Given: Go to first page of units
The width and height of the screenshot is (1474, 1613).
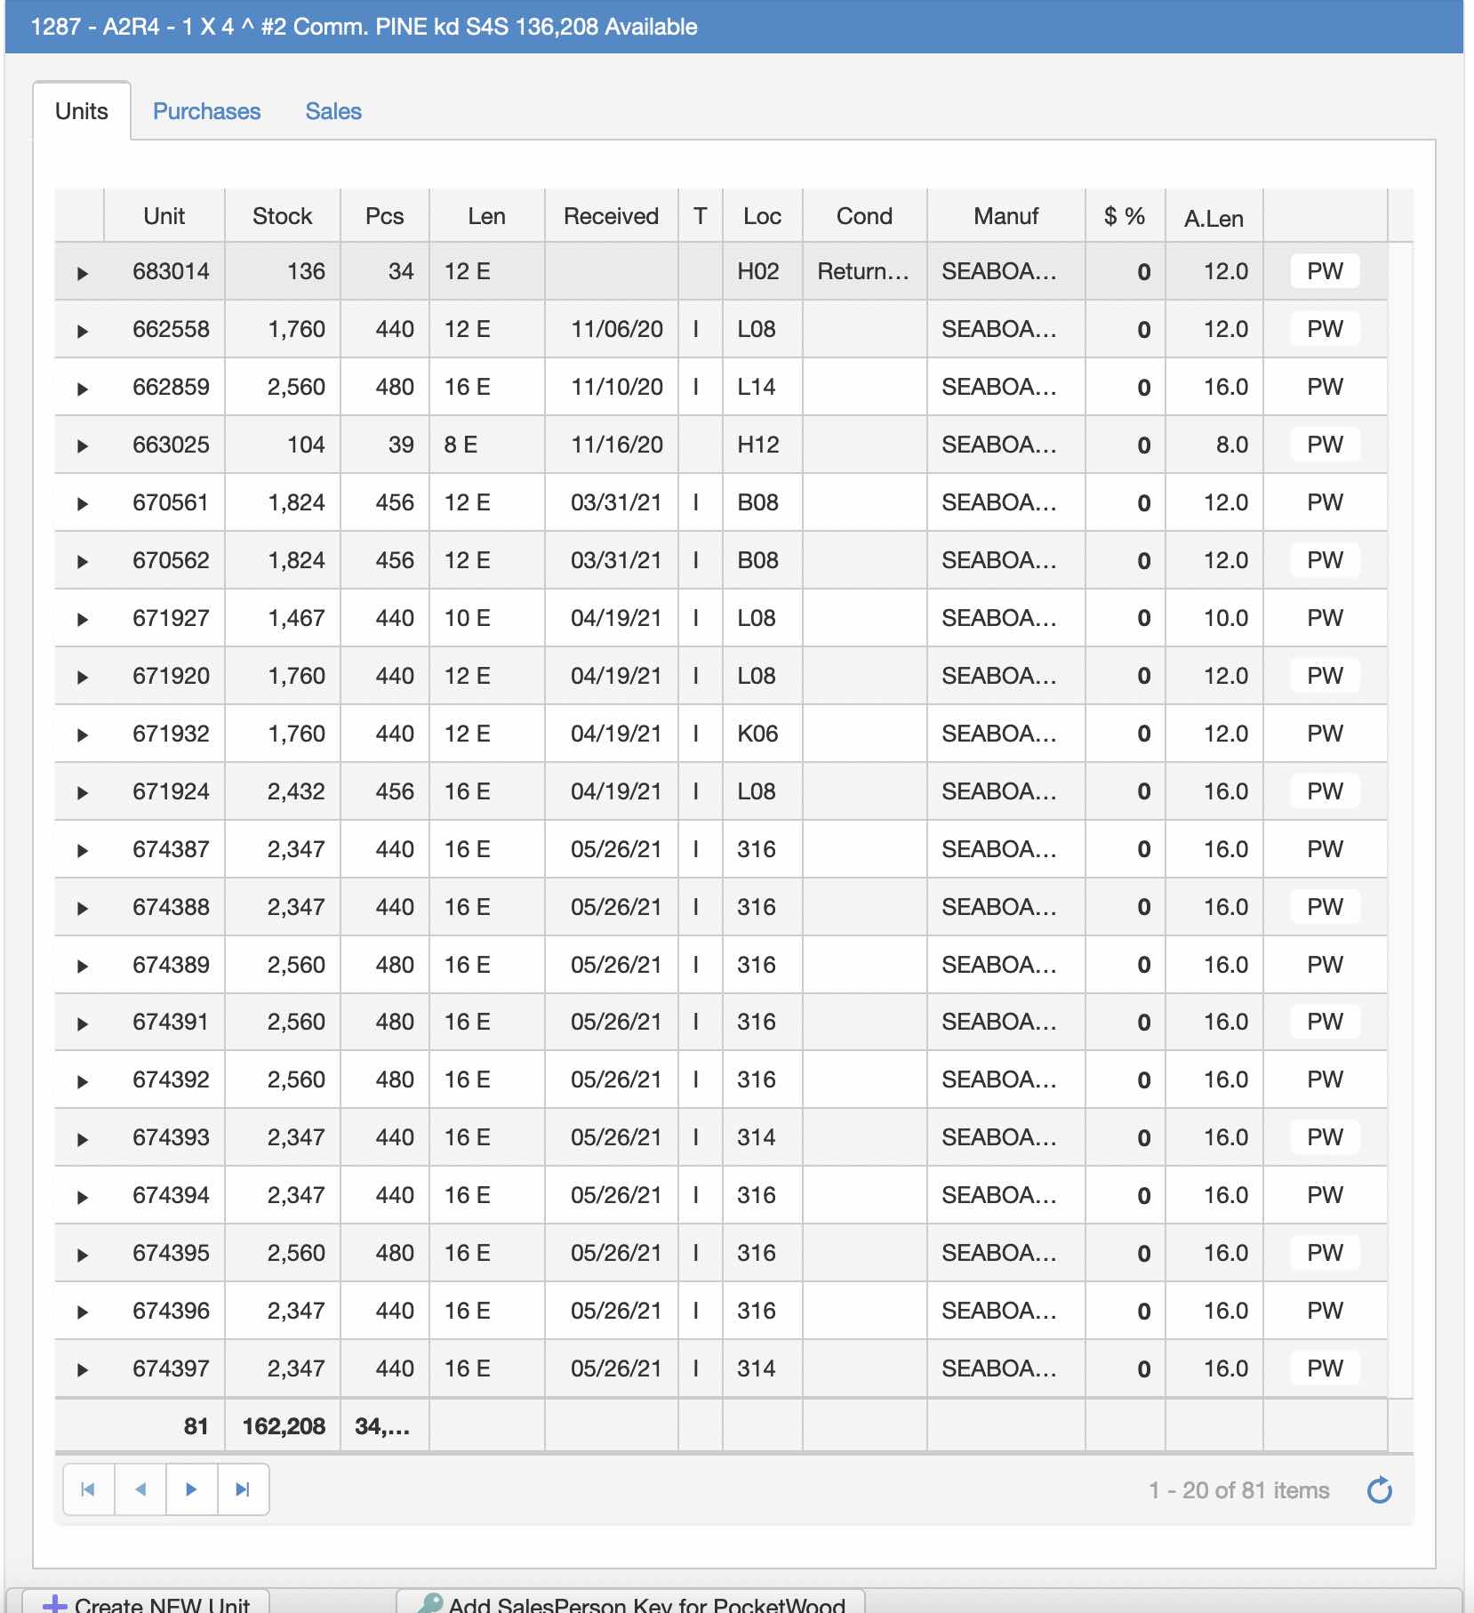Looking at the screenshot, I should (x=88, y=1489).
